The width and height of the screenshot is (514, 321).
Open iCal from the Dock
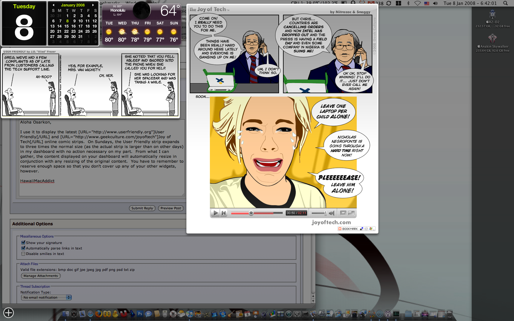tap(248, 314)
